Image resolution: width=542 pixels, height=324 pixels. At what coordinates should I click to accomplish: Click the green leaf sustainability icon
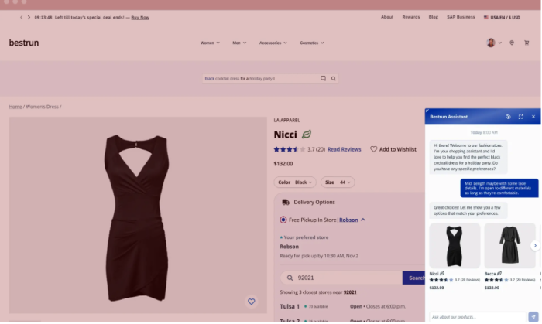click(x=307, y=134)
